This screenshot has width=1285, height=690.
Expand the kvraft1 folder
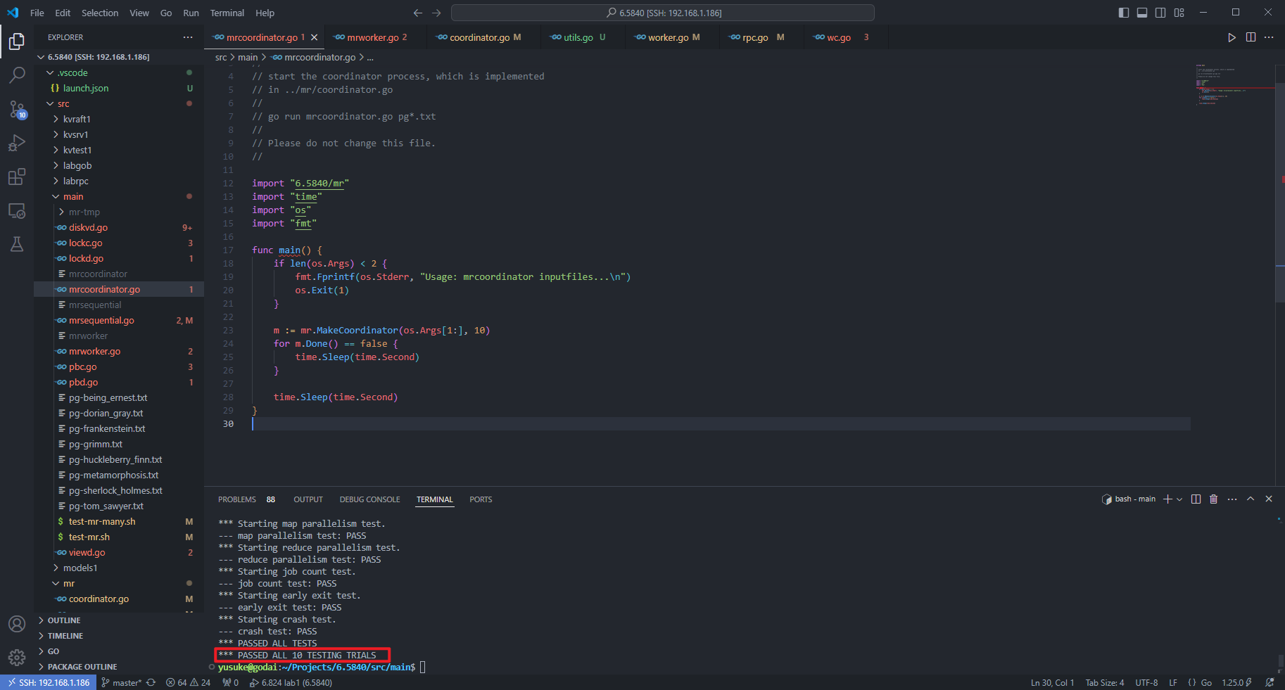[77, 119]
